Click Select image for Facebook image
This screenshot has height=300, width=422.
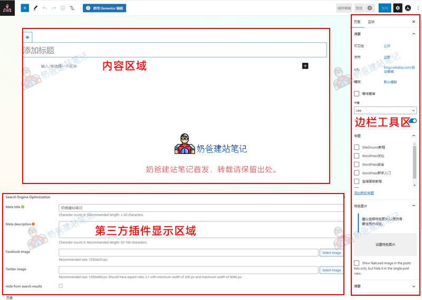coord(331,253)
